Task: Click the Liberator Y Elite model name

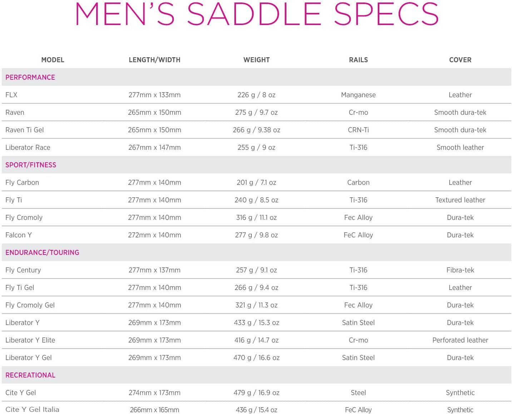Action: click(30, 340)
